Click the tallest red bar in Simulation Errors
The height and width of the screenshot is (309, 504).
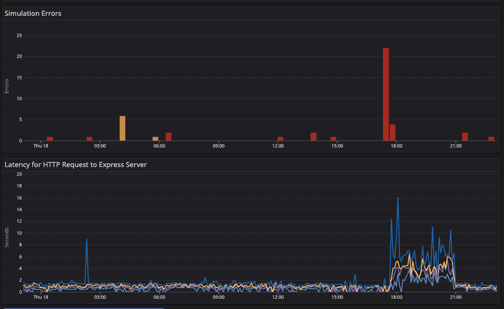(386, 95)
